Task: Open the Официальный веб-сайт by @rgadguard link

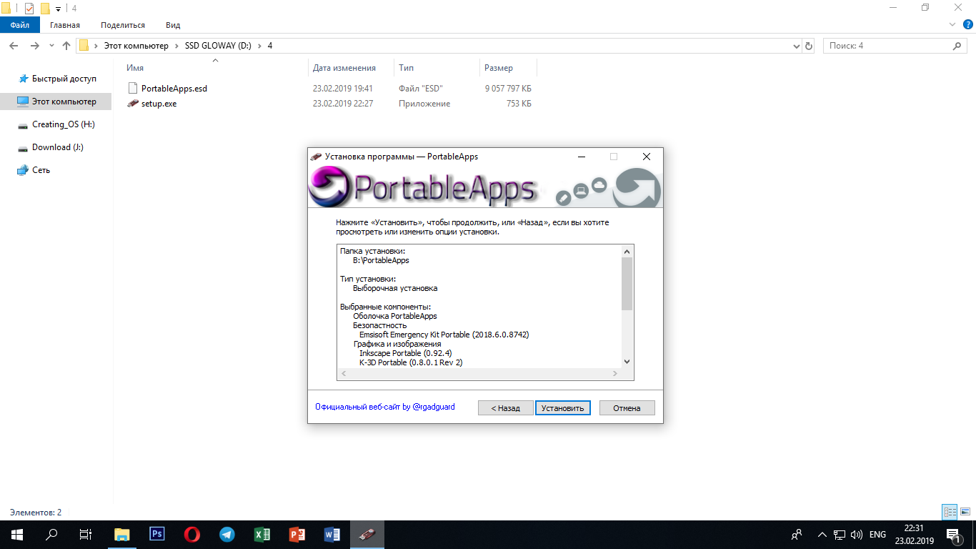Action: 385,407
